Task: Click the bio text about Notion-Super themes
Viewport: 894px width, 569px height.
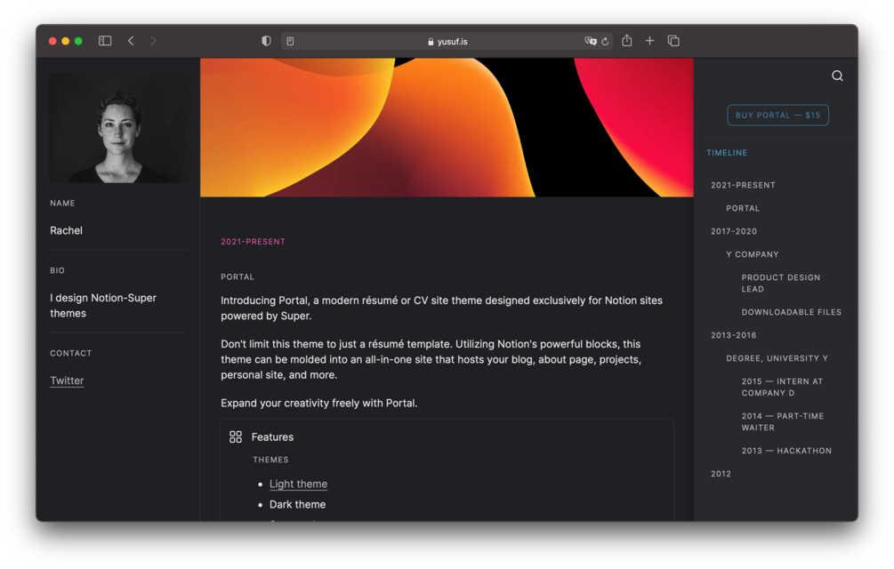Action: click(x=103, y=306)
